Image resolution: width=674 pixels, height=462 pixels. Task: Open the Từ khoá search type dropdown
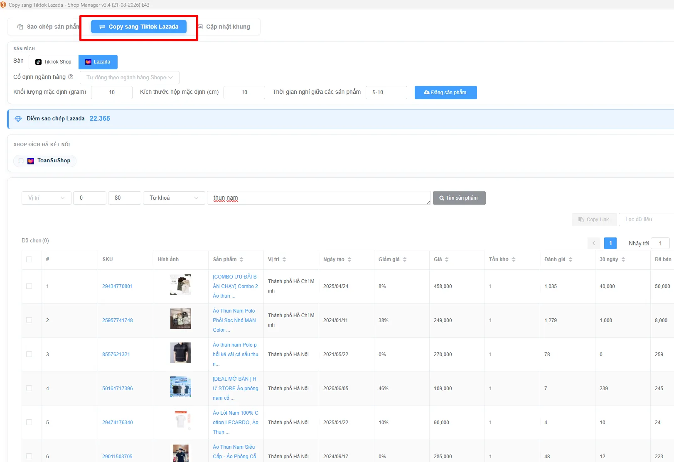174,198
